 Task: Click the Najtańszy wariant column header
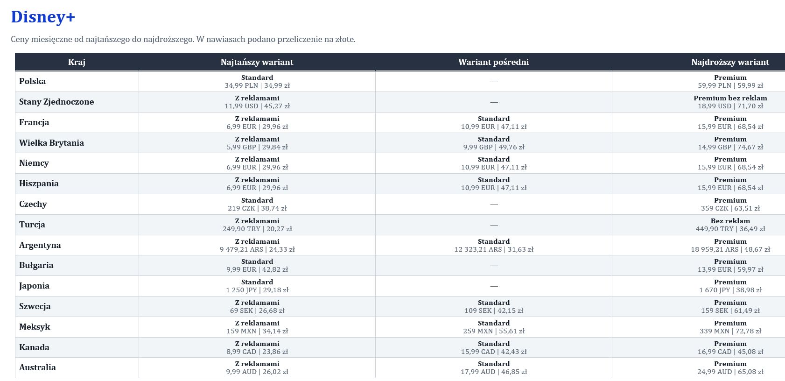(257, 62)
